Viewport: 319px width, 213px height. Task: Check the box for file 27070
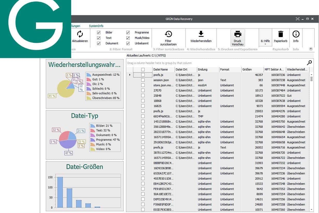143,90
